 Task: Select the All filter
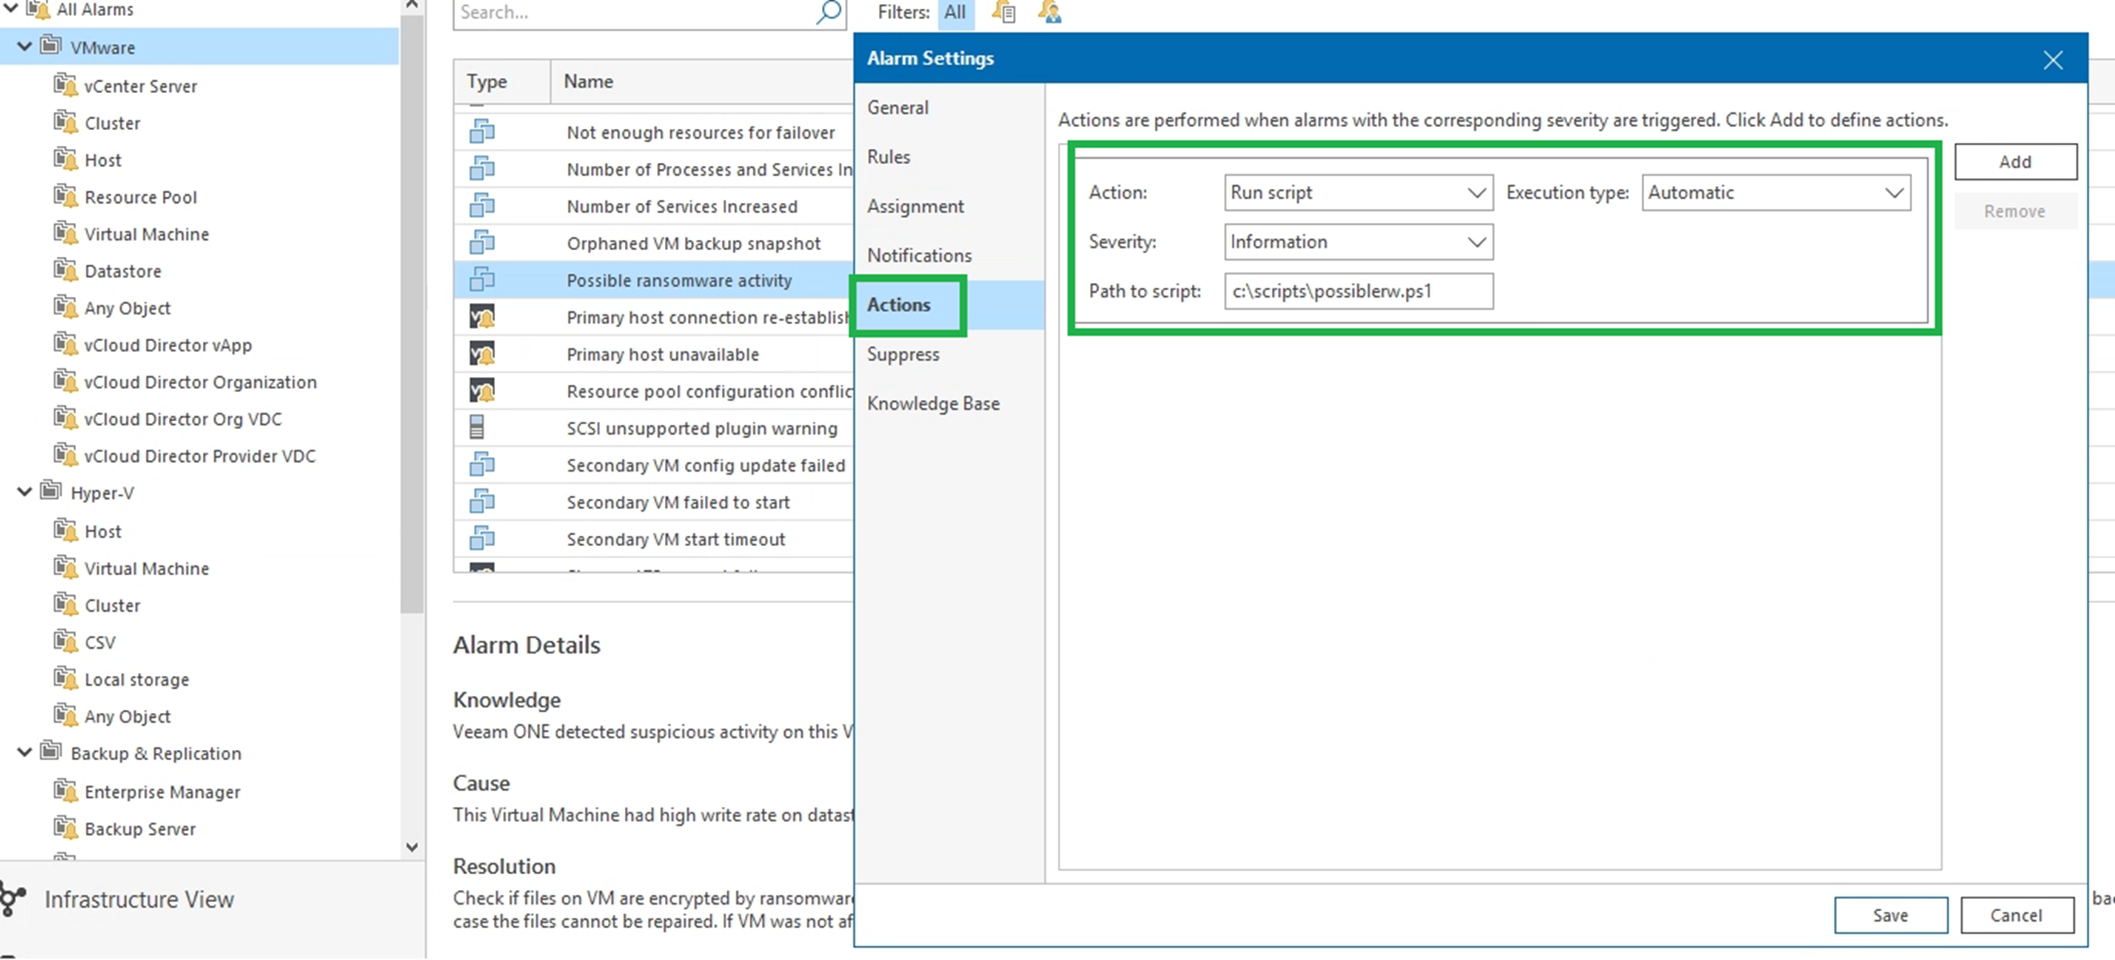(954, 11)
